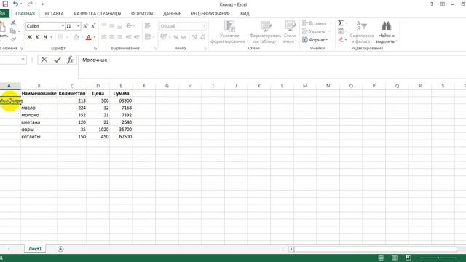Open the Общий number format dropdown
This screenshot has width=466, height=262.
(204, 26)
